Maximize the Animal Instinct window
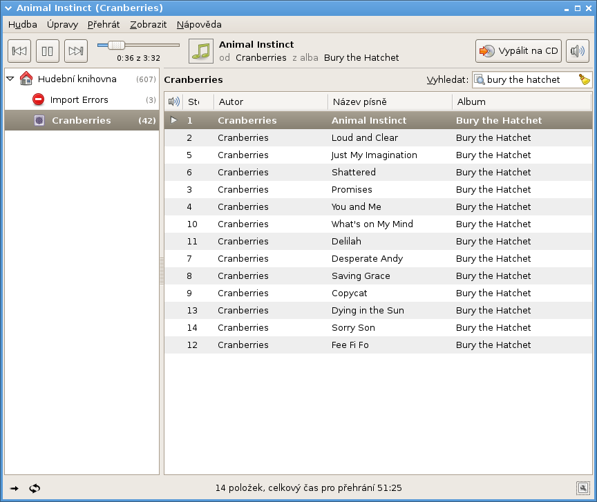 pyautogui.click(x=578, y=8)
